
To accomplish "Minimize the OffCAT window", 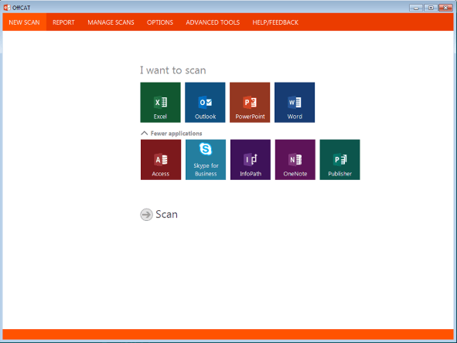I will pyautogui.click(x=416, y=8).
